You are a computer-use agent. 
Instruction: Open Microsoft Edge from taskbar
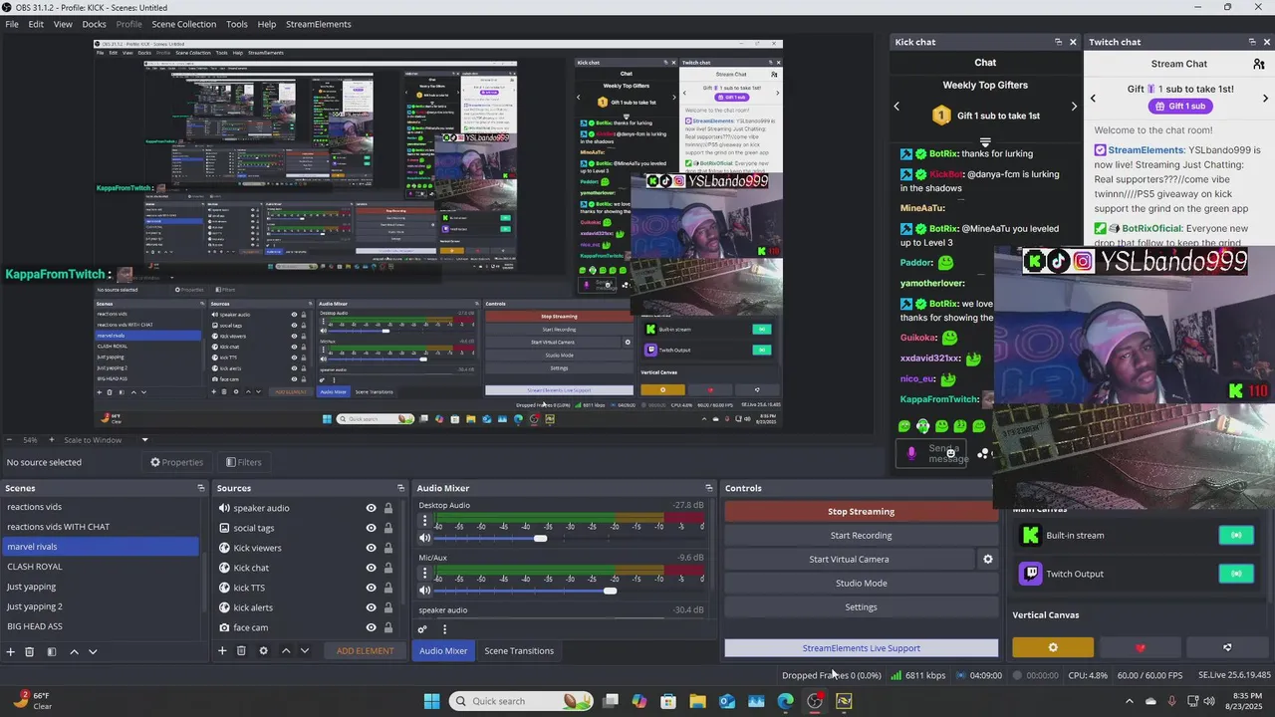coord(785,701)
